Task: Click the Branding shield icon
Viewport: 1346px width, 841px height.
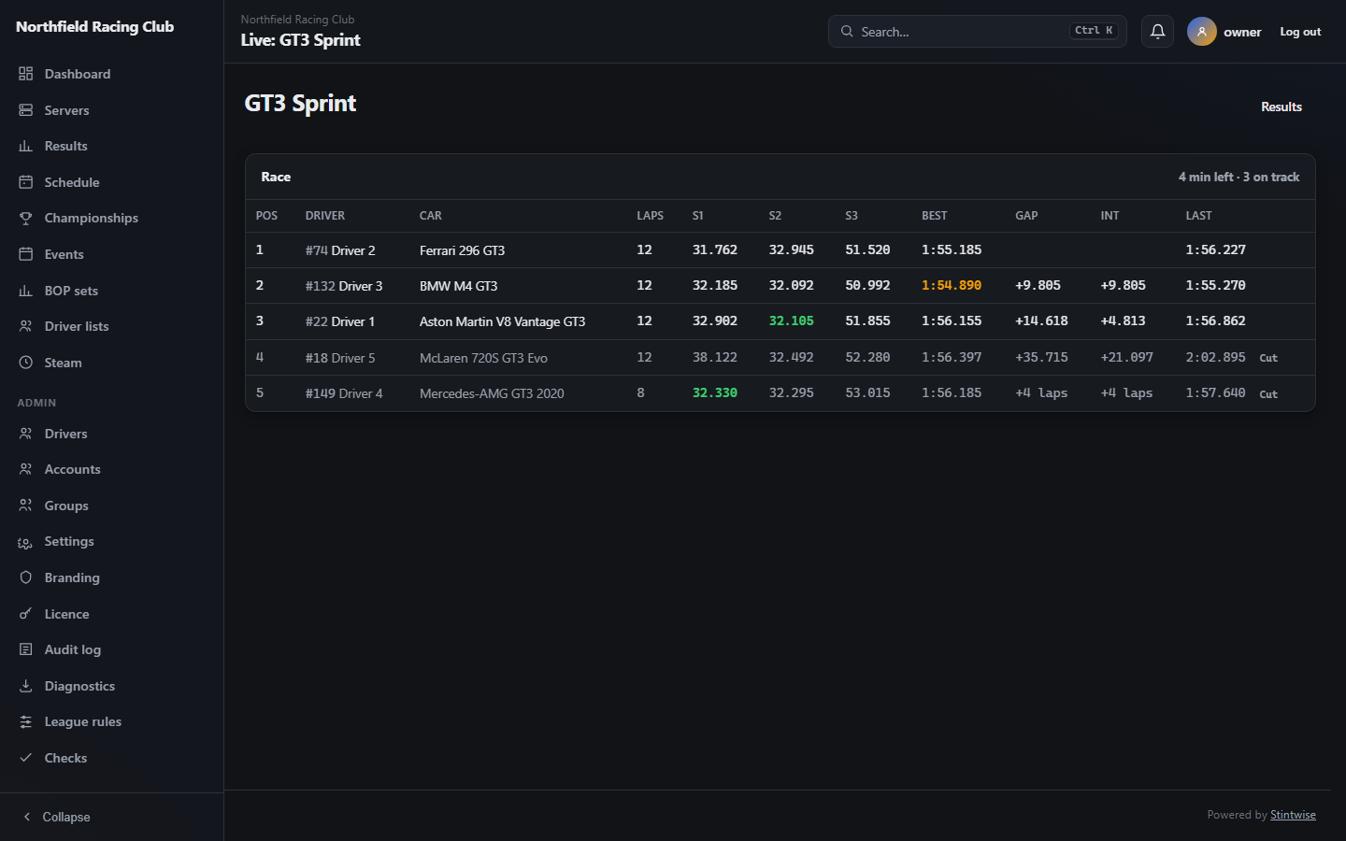Action: pyautogui.click(x=26, y=577)
